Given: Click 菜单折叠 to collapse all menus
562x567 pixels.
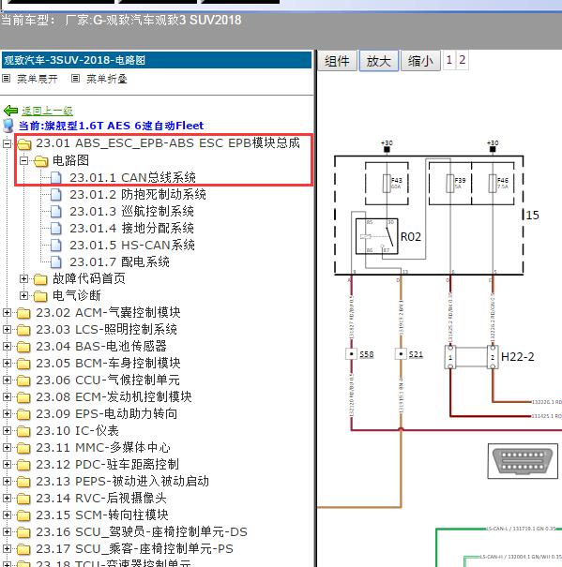Looking at the screenshot, I should coord(107,79).
